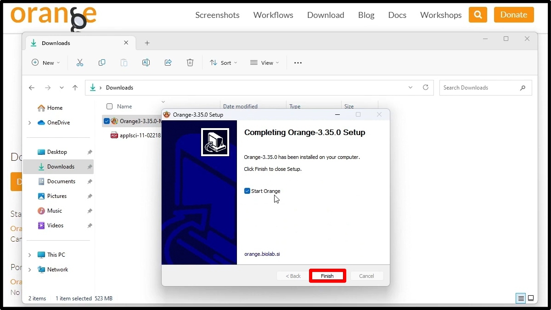The height and width of the screenshot is (310, 551).
Task: Expand the OneDrive tree node
Action: click(x=30, y=123)
